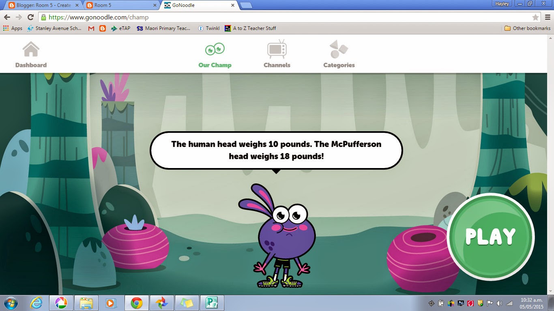Image resolution: width=554 pixels, height=311 pixels.
Task: Open Sticky Notes on the taskbar
Action: (x=187, y=303)
